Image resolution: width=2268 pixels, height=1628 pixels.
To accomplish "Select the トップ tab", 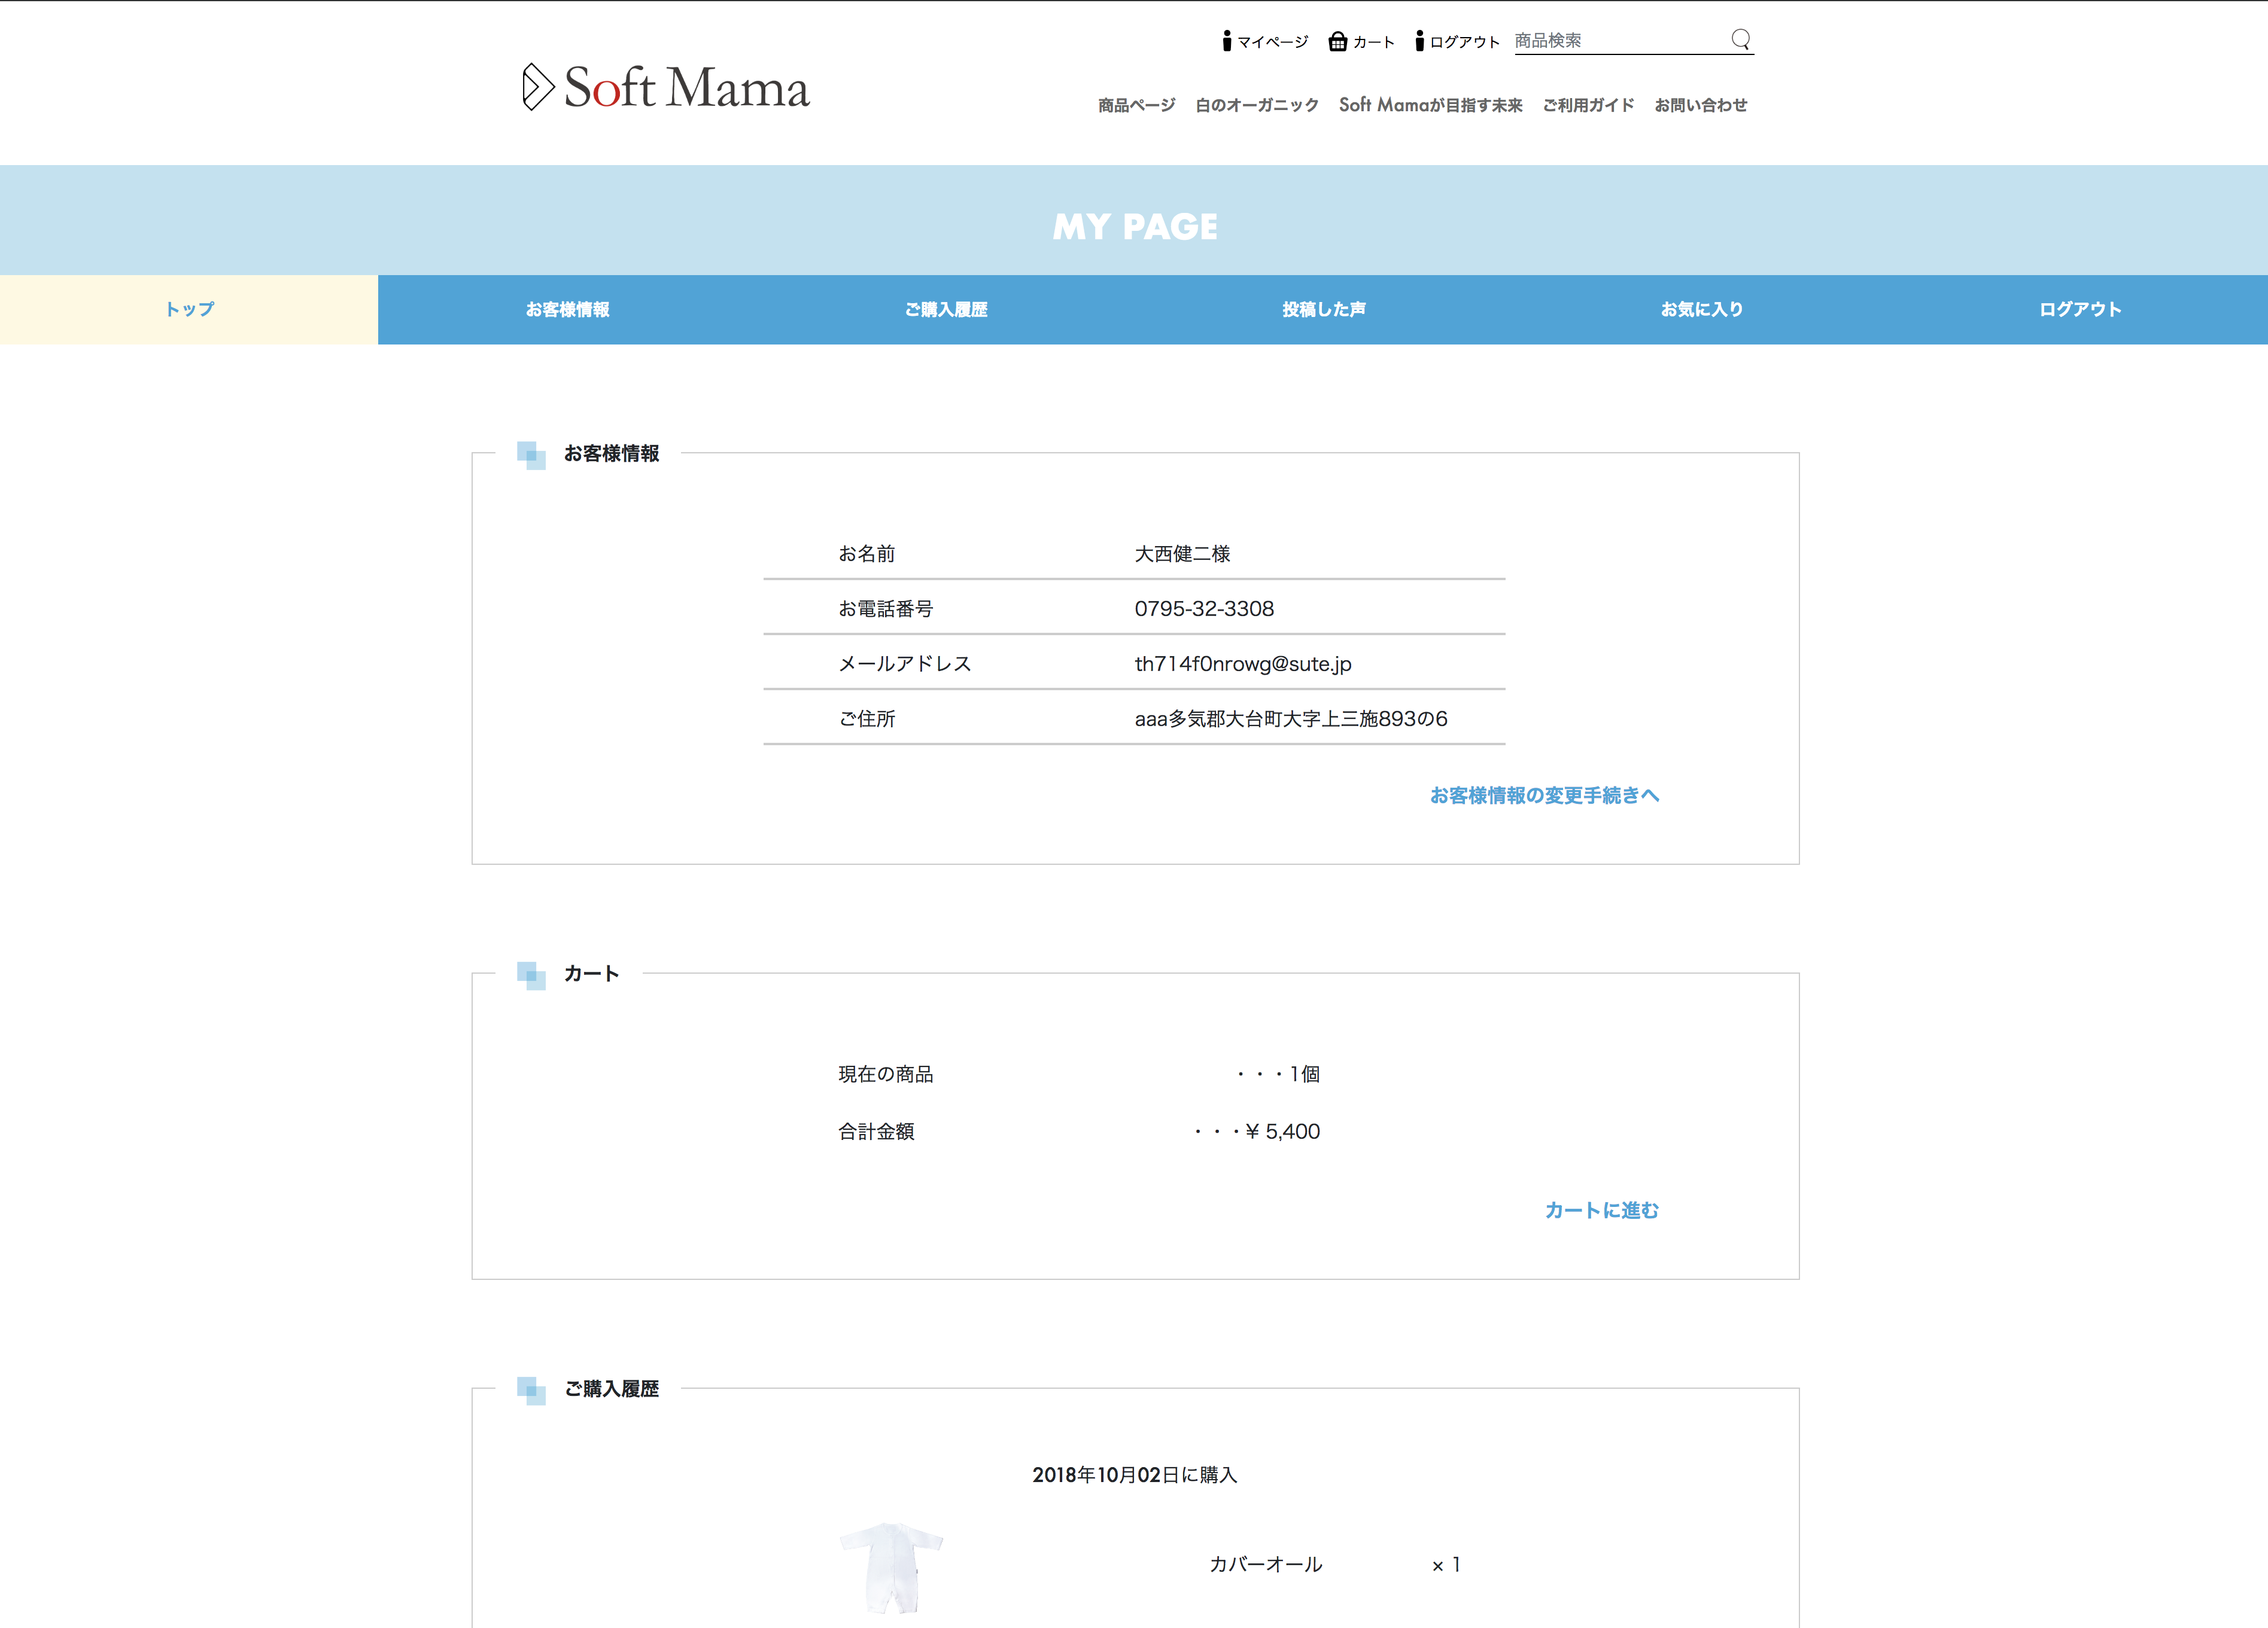I will tap(189, 310).
